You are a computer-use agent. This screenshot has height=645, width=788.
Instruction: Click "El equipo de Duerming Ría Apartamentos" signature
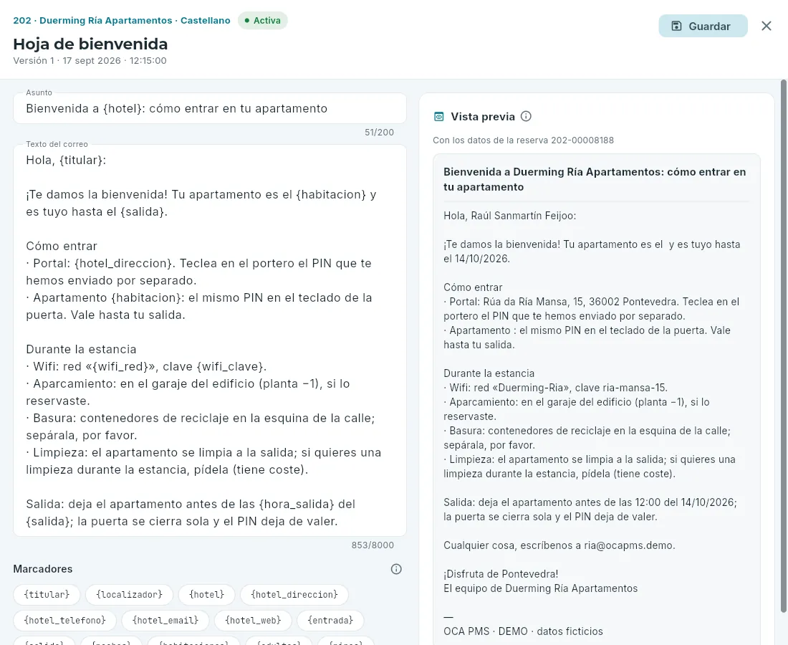tap(540, 588)
